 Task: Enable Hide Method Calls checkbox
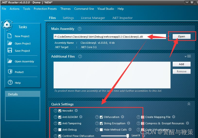click(101, 130)
